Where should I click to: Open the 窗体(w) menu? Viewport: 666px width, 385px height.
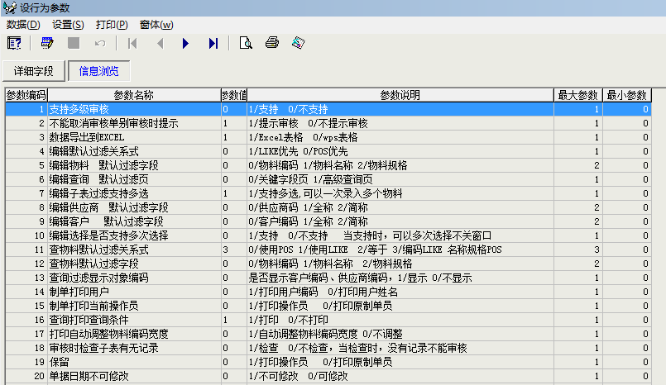click(156, 25)
